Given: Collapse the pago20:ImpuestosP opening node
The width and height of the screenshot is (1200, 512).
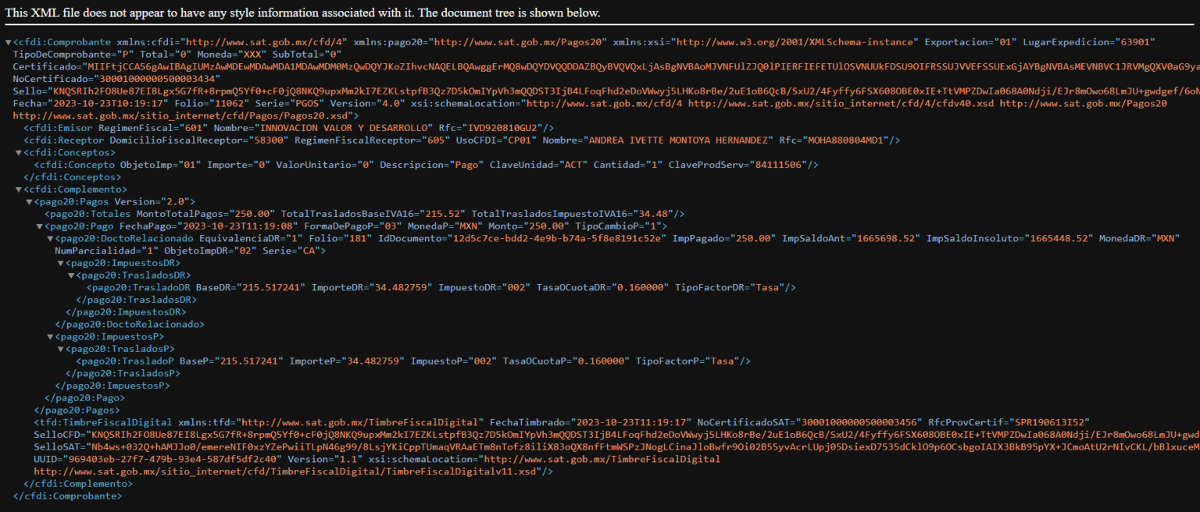Looking at the screenshot, I should [52, 336].
